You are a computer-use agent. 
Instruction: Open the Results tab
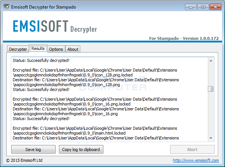[x=38, y=48]
